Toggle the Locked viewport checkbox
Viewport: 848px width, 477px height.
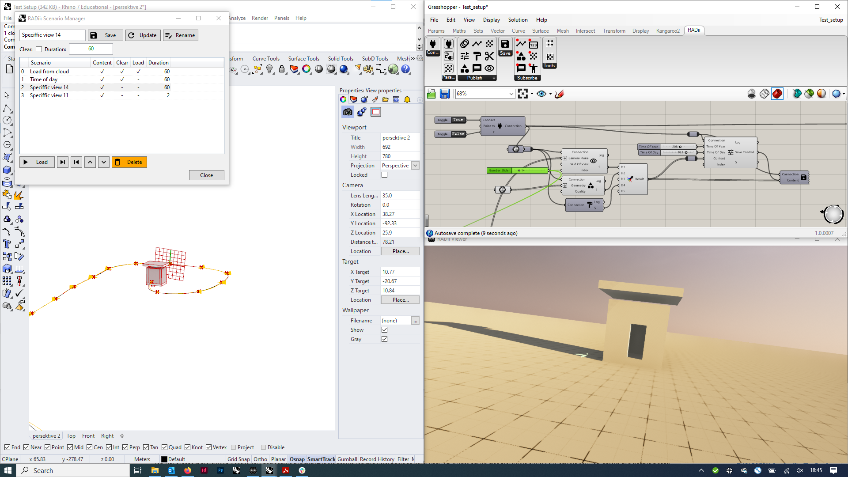tap(385, 175)
